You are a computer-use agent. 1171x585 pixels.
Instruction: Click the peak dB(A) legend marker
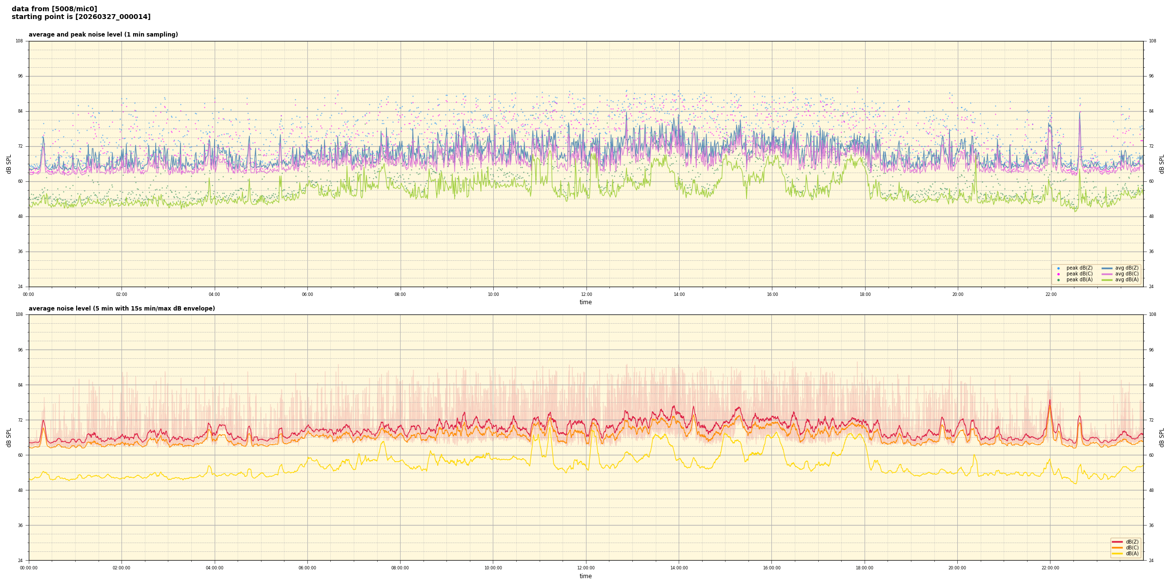tap(1058, 280)
